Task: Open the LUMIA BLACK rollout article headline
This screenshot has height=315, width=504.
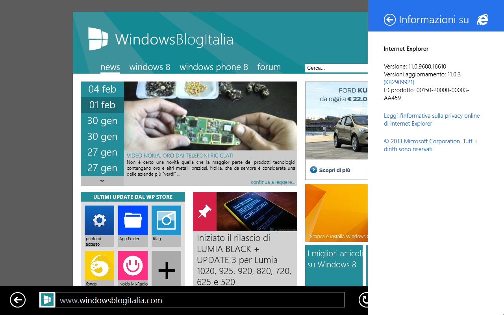Action: click(x=244, y=260)
